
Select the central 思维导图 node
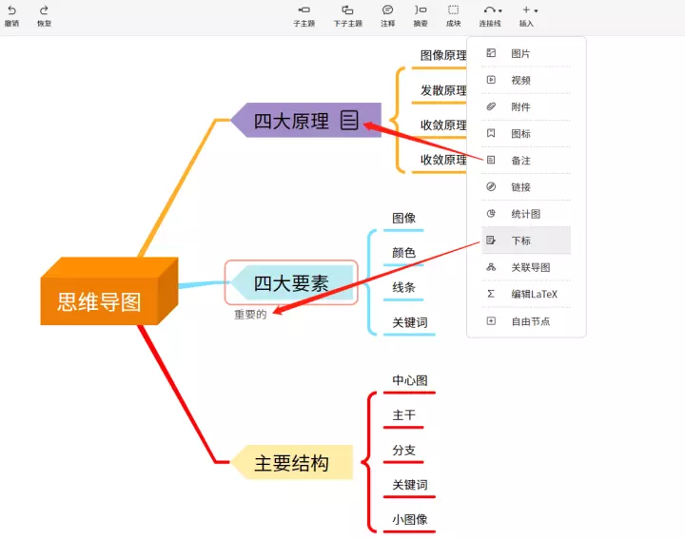pyautogui.click(x=99, y=301)
